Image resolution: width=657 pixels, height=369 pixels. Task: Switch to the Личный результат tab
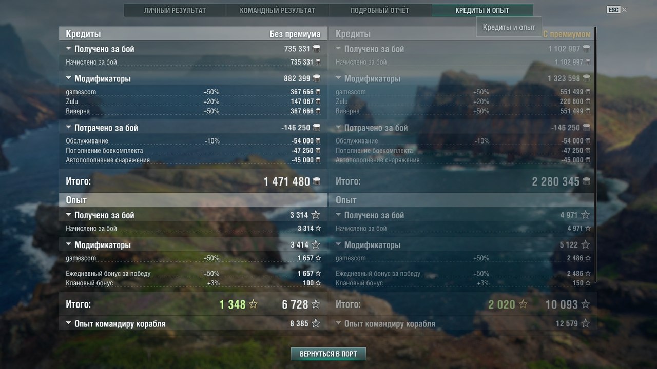[175, 10]
